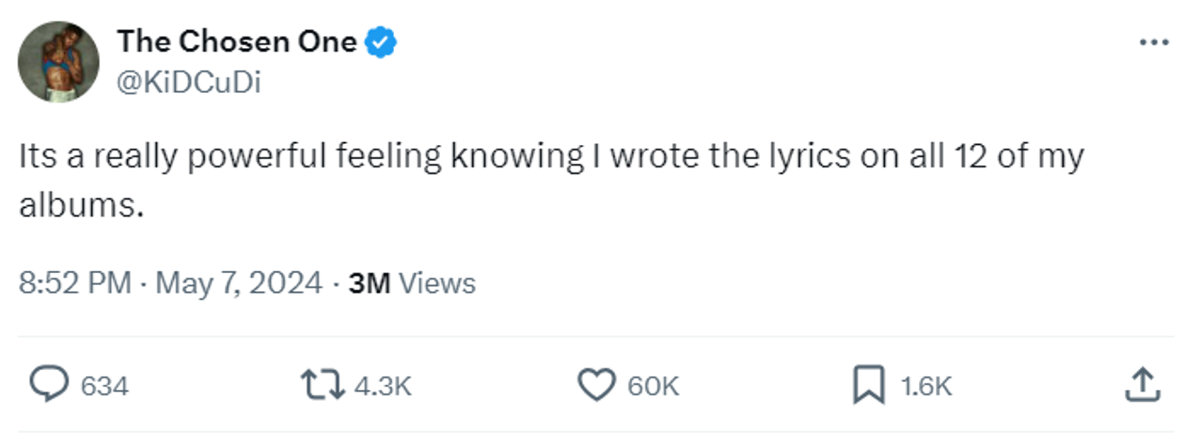Click the 1.6K bookmarks count
This screenshot has width=1197, height=439.
coord(925,386)
